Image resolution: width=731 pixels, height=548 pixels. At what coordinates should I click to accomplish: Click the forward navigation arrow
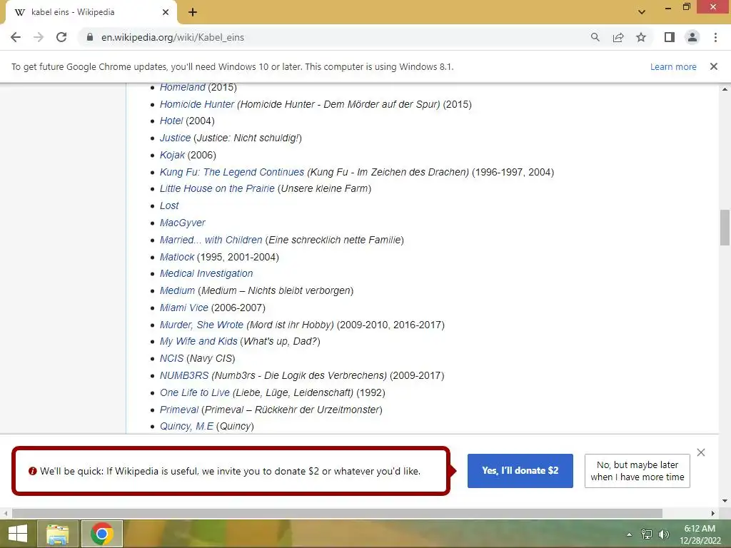pos(39,37)
